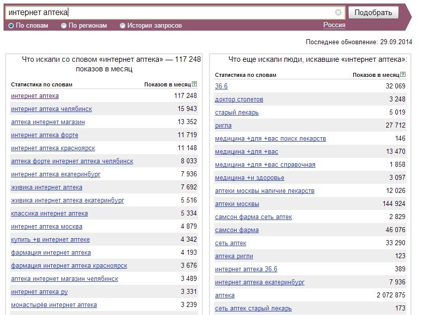Click the 'Подобрать' button
This screenshot has width=422, height=315.
pos(373,13)
